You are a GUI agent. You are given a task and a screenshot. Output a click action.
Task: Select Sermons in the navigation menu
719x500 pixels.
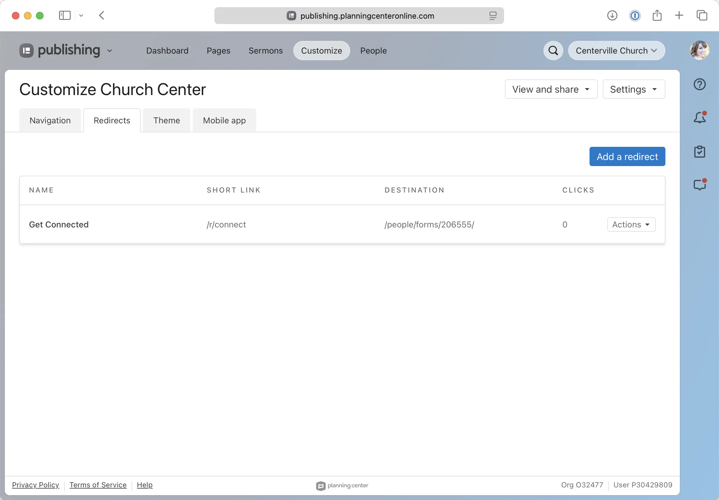pyautogui.click(x=266, y=50)
